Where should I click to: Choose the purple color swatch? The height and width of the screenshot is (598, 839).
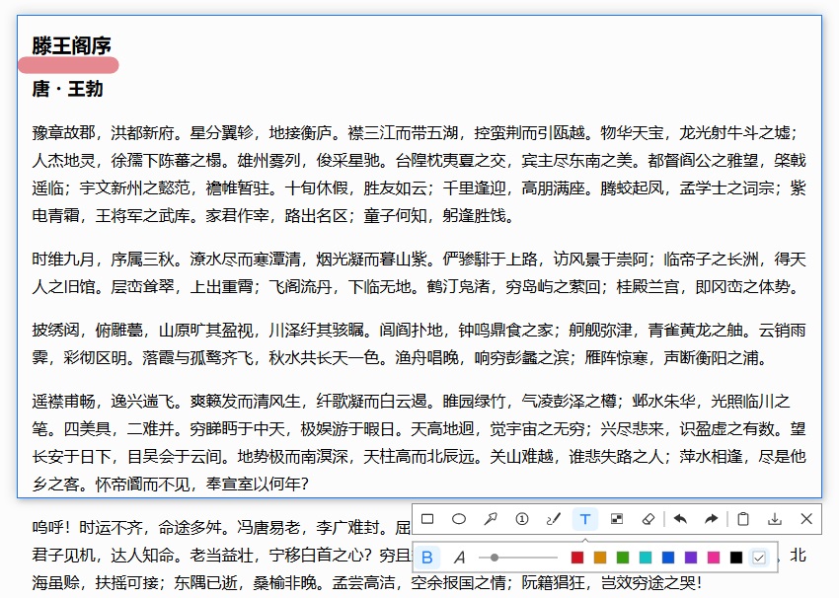(x=691, y=558)
